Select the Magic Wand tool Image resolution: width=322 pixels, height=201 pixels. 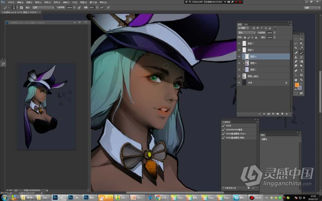tap(301, 44)
